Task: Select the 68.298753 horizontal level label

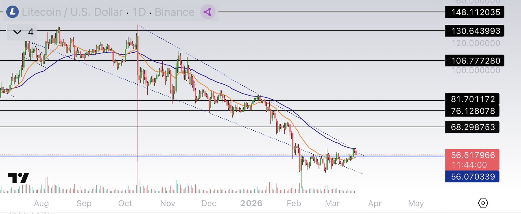Action: coord(472,127)
